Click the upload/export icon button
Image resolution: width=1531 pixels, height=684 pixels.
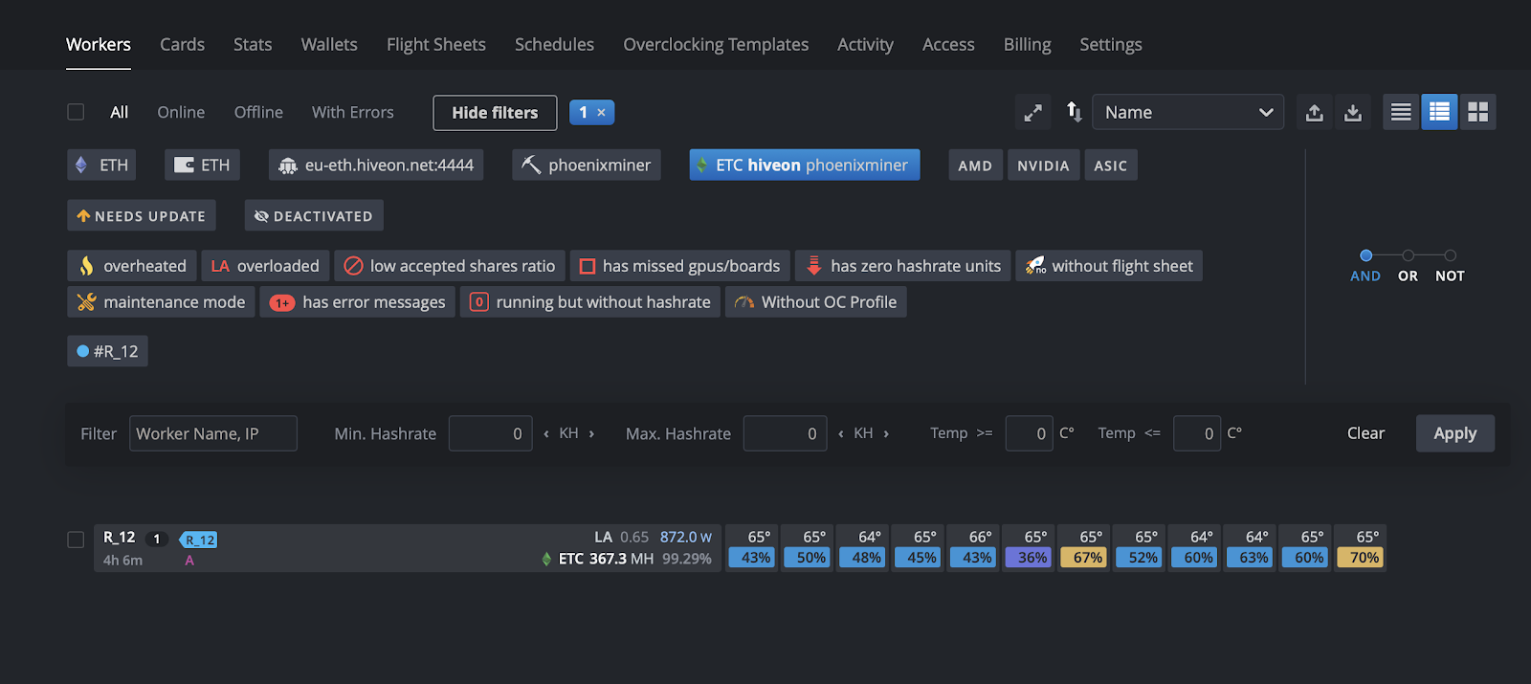click(x=1315, y=113)
